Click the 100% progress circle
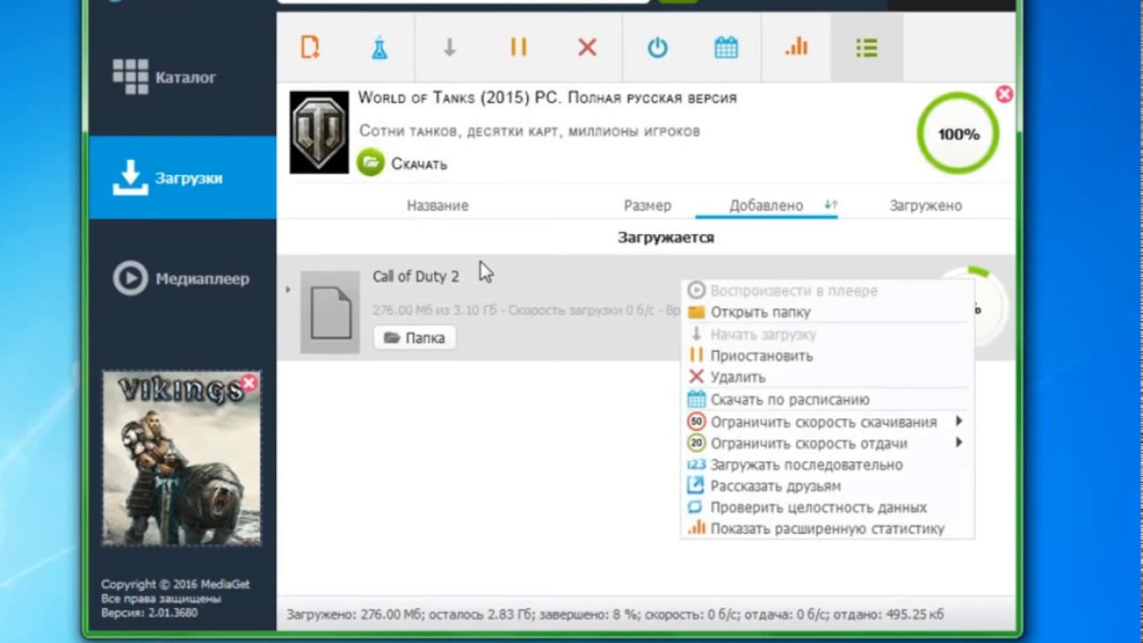 (x=958, y=134)
